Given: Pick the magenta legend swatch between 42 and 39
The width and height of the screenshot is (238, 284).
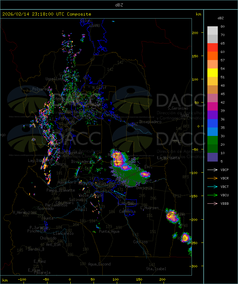Looking at the screenshot, I should coord(212,106).
